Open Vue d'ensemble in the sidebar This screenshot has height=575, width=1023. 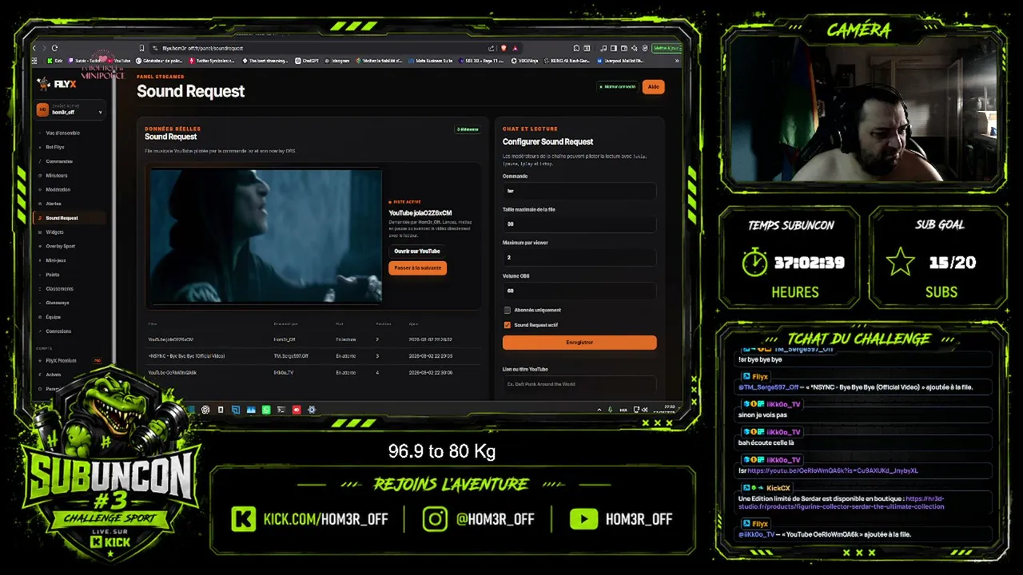click(62, 133)
